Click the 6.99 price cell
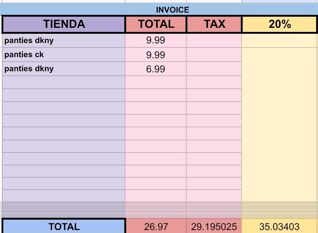318x233 pixels. (x=156, y=69)
